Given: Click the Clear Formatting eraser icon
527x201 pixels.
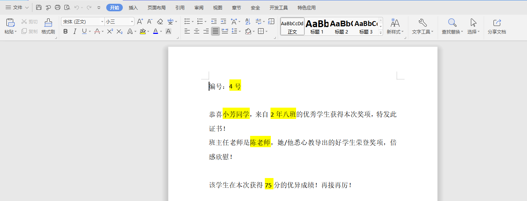Looking at the screenshot, I should tap(160, 22).
